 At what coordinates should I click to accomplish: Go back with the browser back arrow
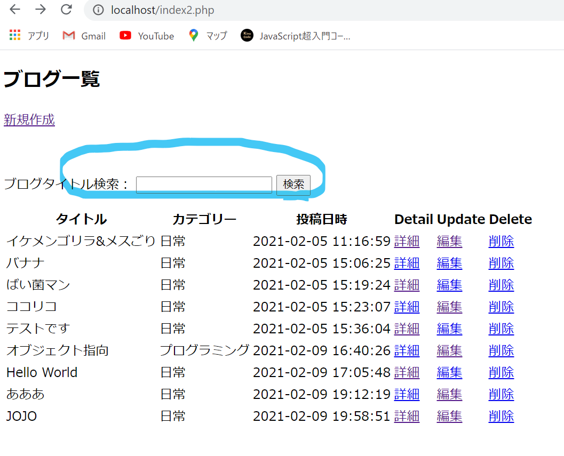(15, 10)
